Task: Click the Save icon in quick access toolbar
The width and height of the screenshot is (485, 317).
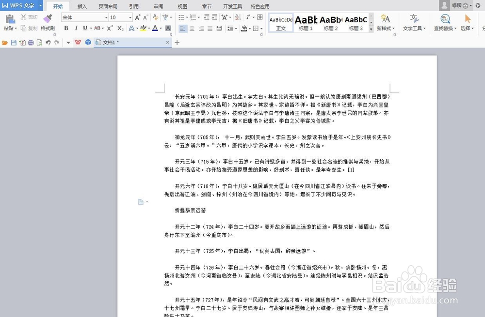Action: [13, 43]
